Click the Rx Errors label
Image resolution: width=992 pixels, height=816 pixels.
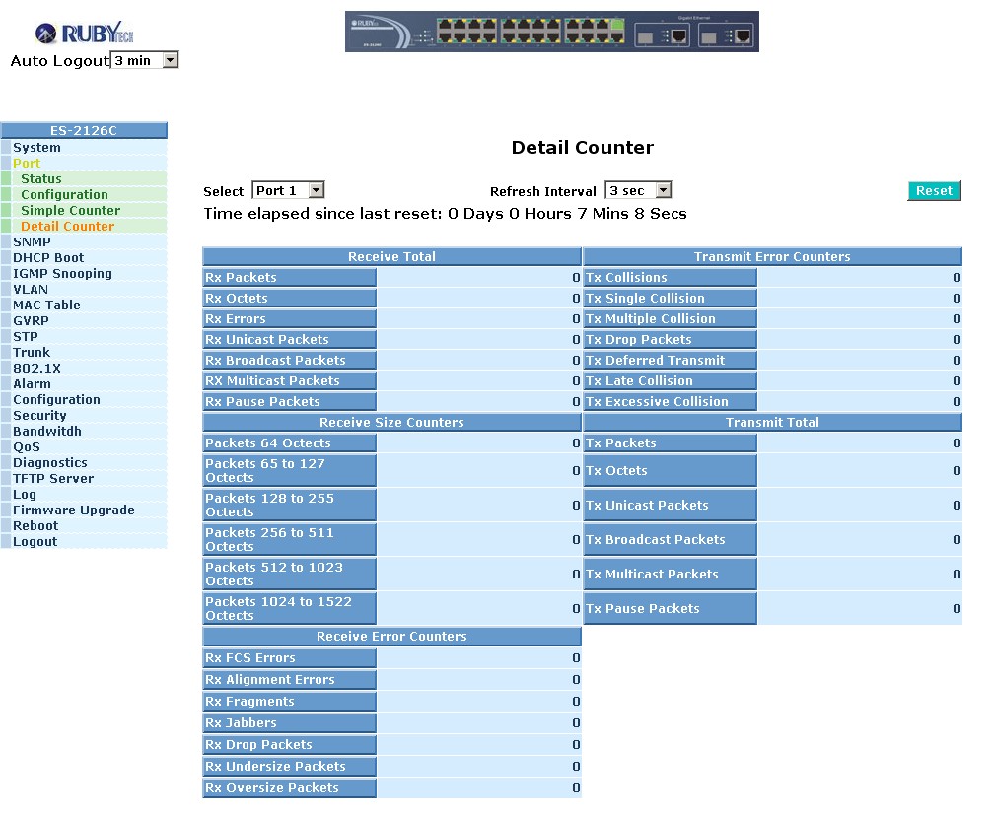tap(289, 319)
